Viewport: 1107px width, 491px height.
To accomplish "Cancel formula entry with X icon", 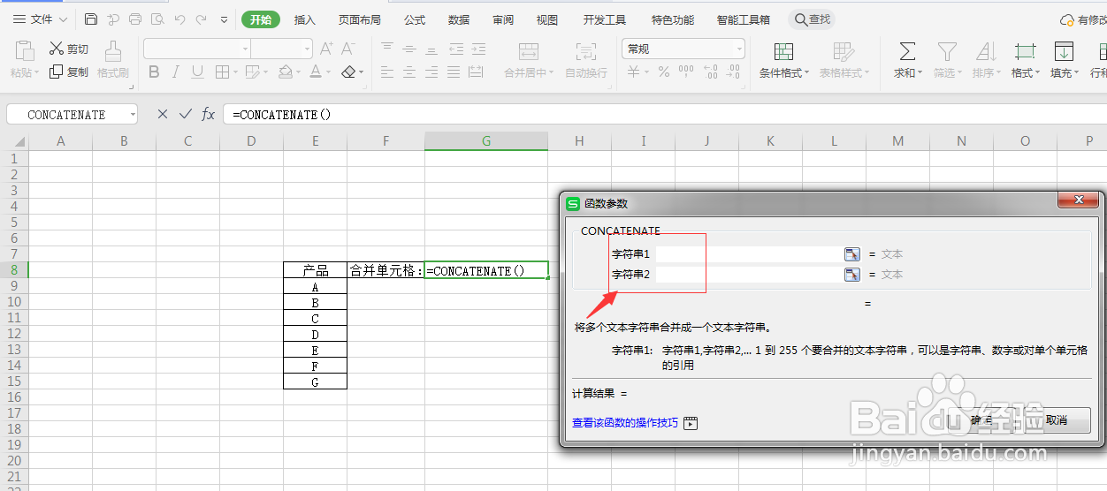I will [x=163, y=114].
